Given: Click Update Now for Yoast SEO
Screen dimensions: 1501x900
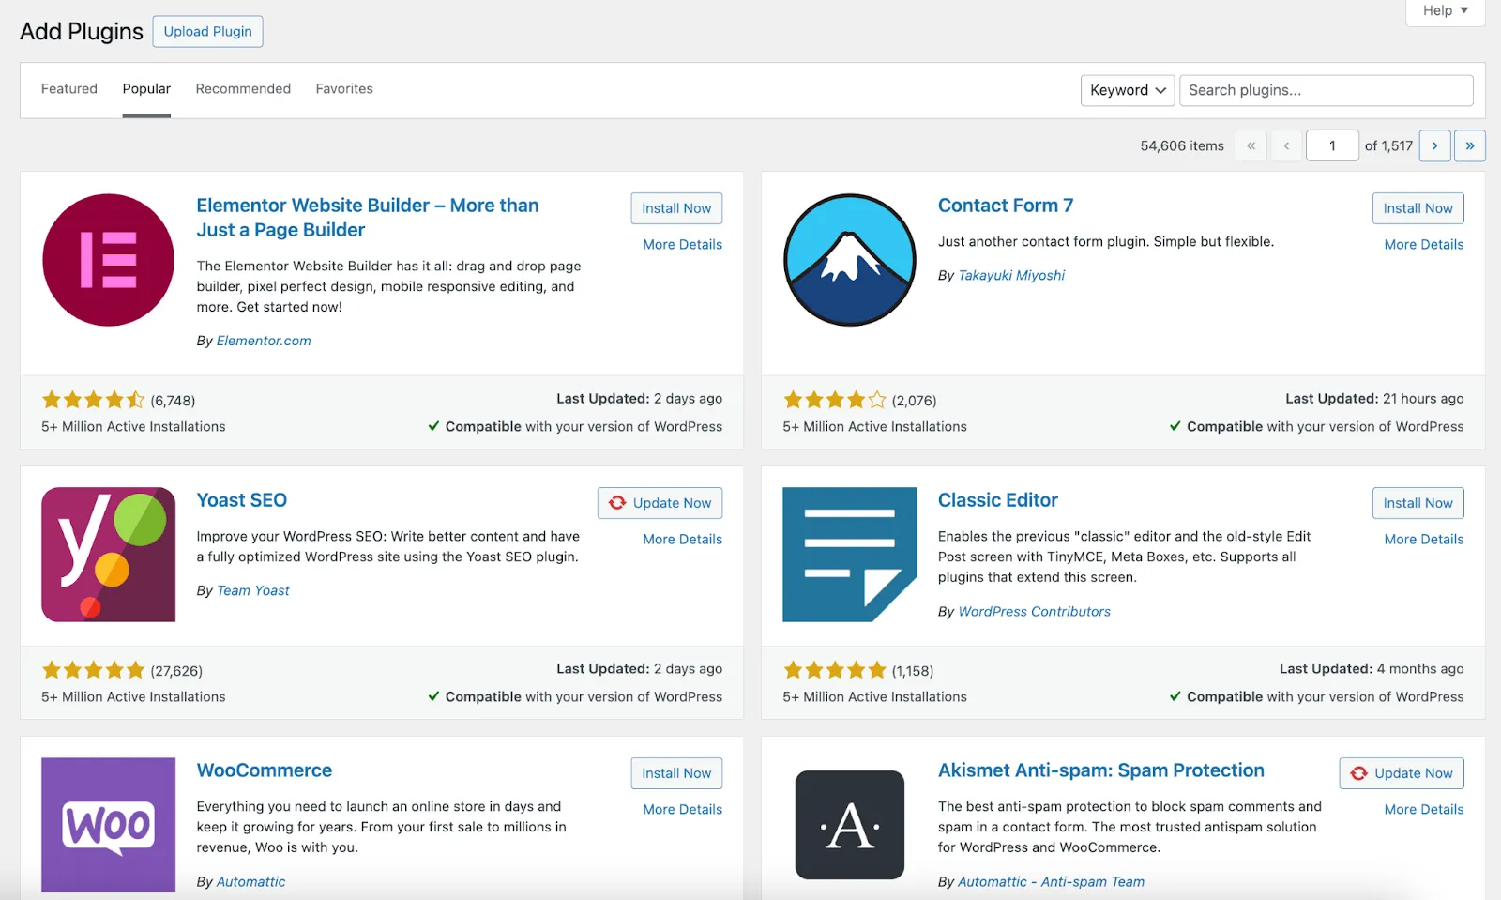Looking at the screenshot, I should pos(660,503).
